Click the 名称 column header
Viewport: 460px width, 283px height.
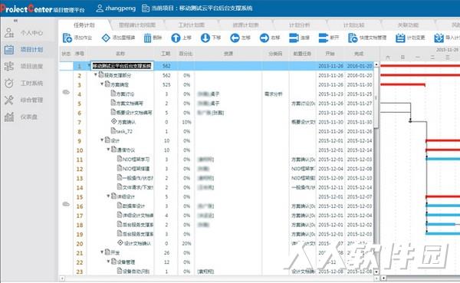[120, 54]
